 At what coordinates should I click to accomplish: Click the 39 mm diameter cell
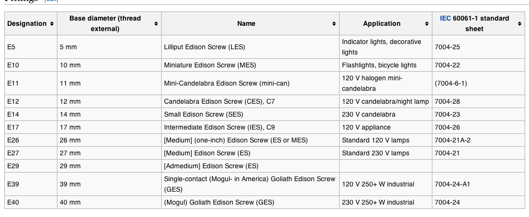click(x=70, y=184)
